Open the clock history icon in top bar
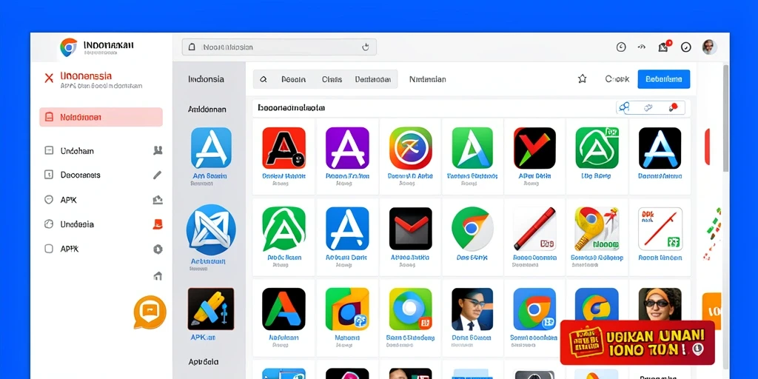 (621, 47)
